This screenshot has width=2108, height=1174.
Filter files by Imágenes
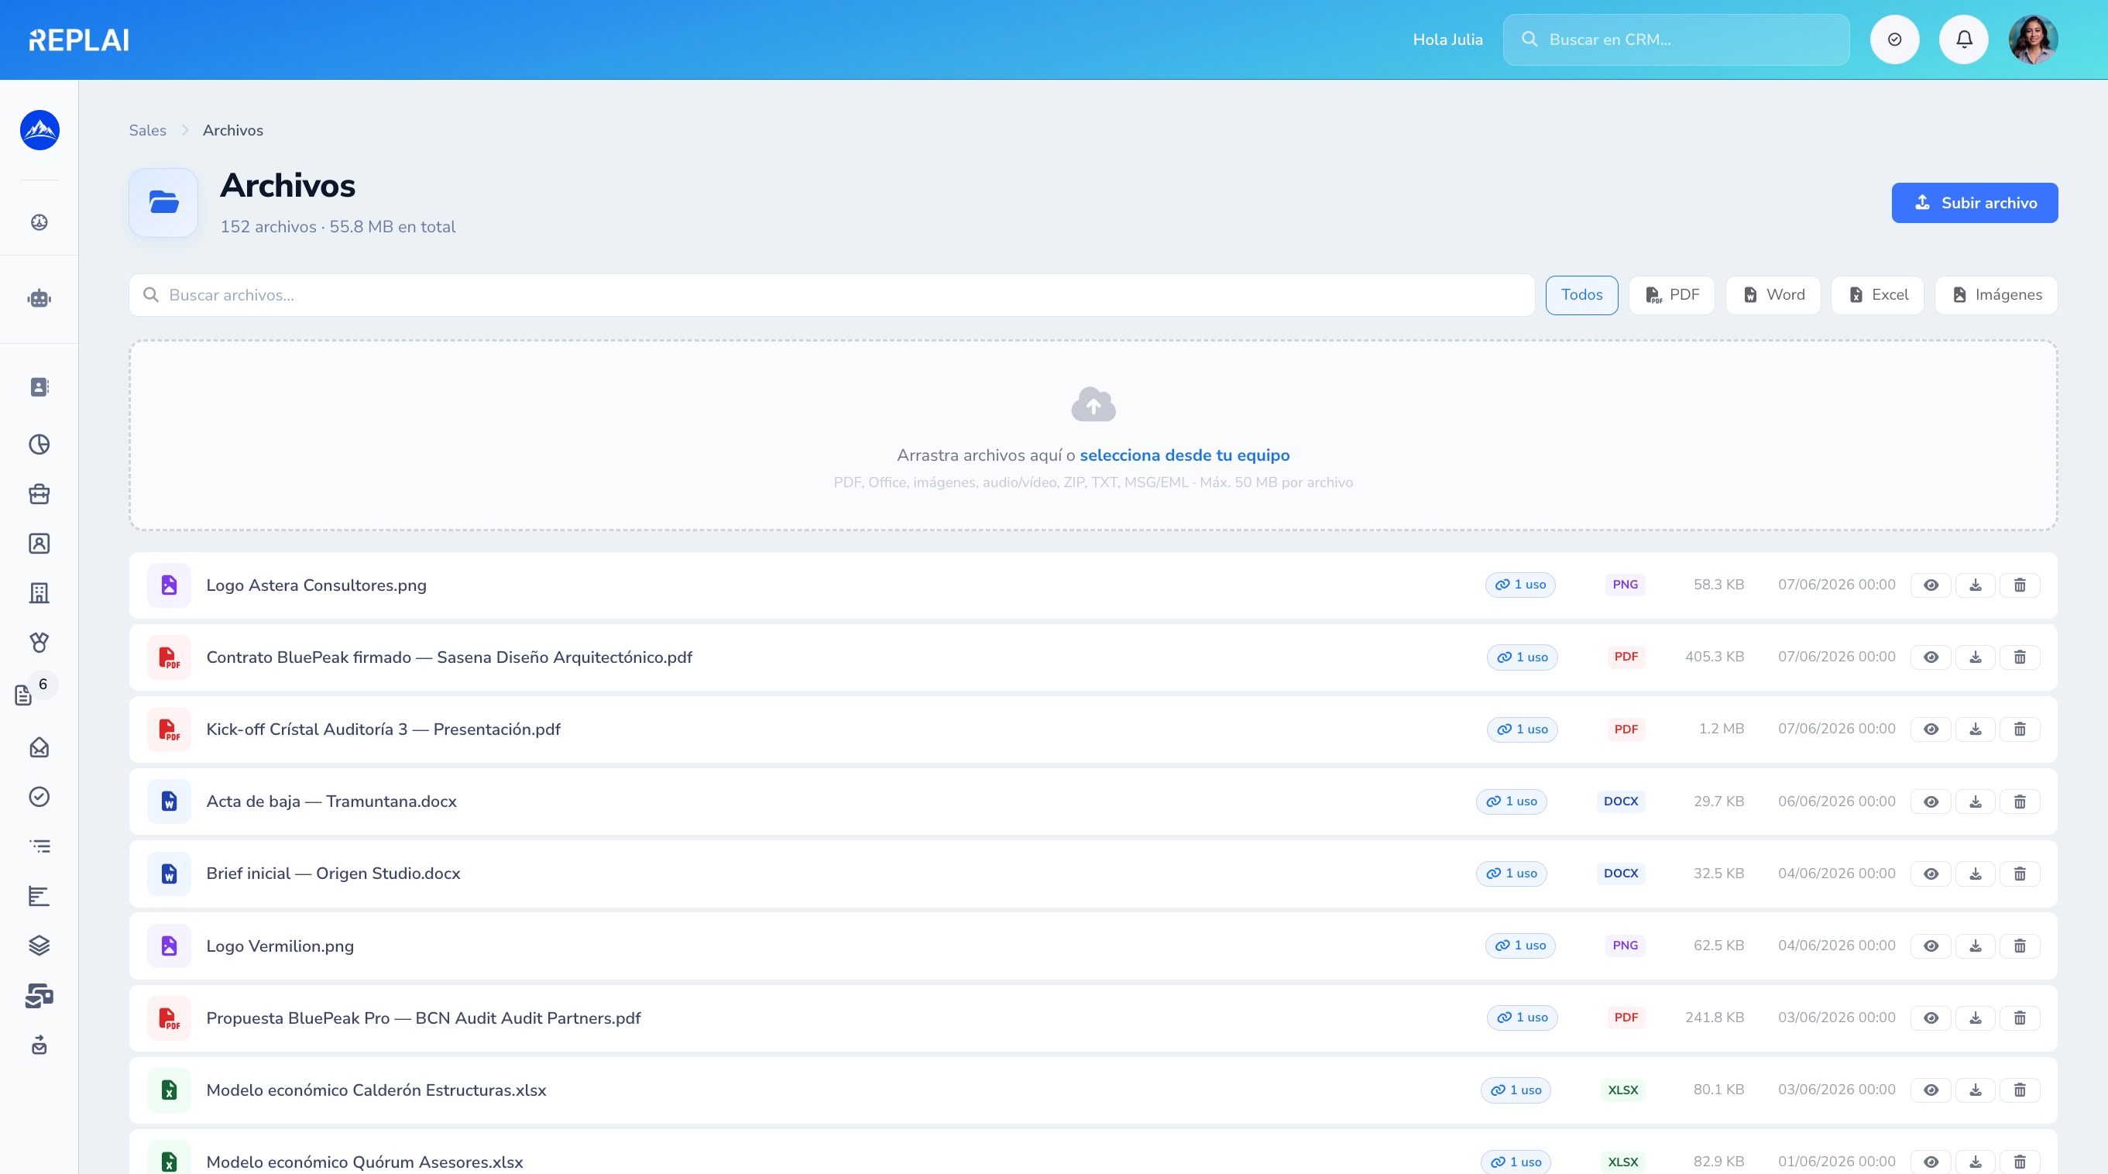pos(1996,295)
